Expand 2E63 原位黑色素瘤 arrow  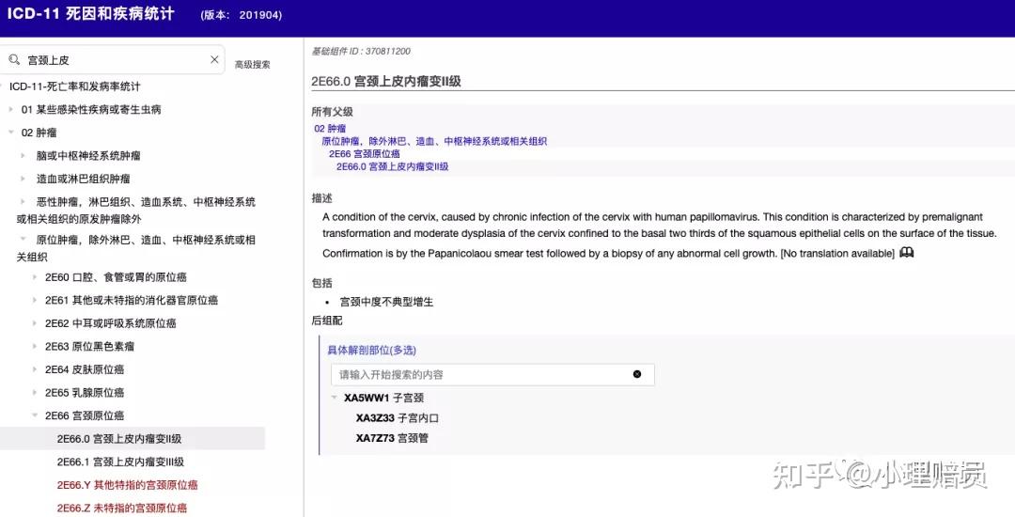(x=35, y=346)
